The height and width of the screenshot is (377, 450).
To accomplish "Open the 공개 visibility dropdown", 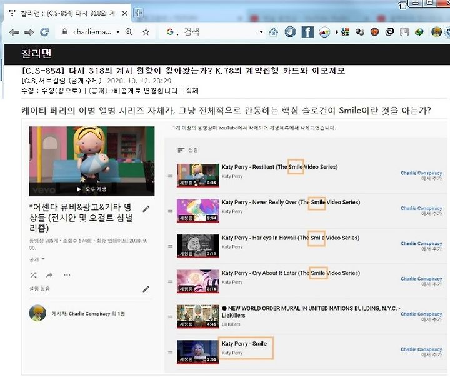I will coord(37,259).
